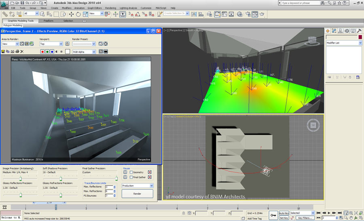
Task: Open the Area to Render dropdown
Action: tap(10, 44)
